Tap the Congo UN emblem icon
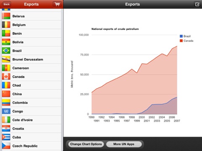202x151 pixels. pos(6,111)
